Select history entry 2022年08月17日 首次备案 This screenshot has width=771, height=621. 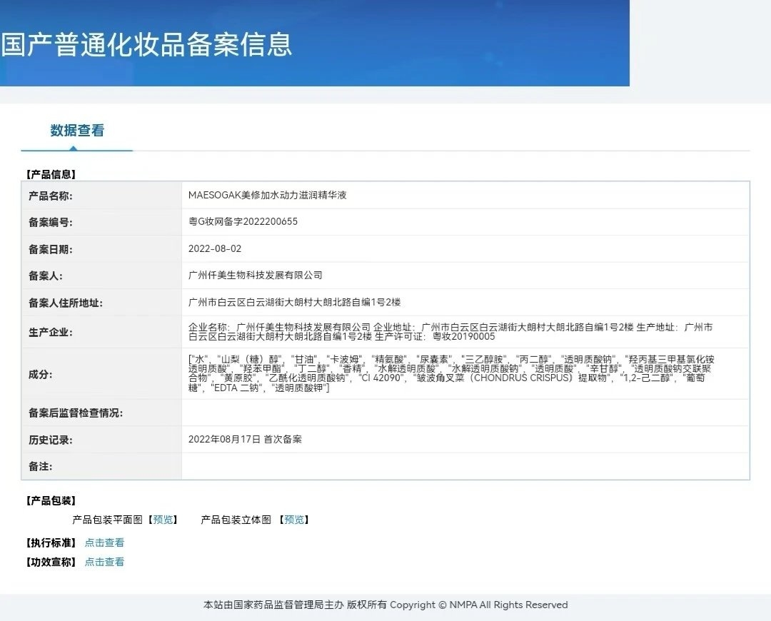245,440
